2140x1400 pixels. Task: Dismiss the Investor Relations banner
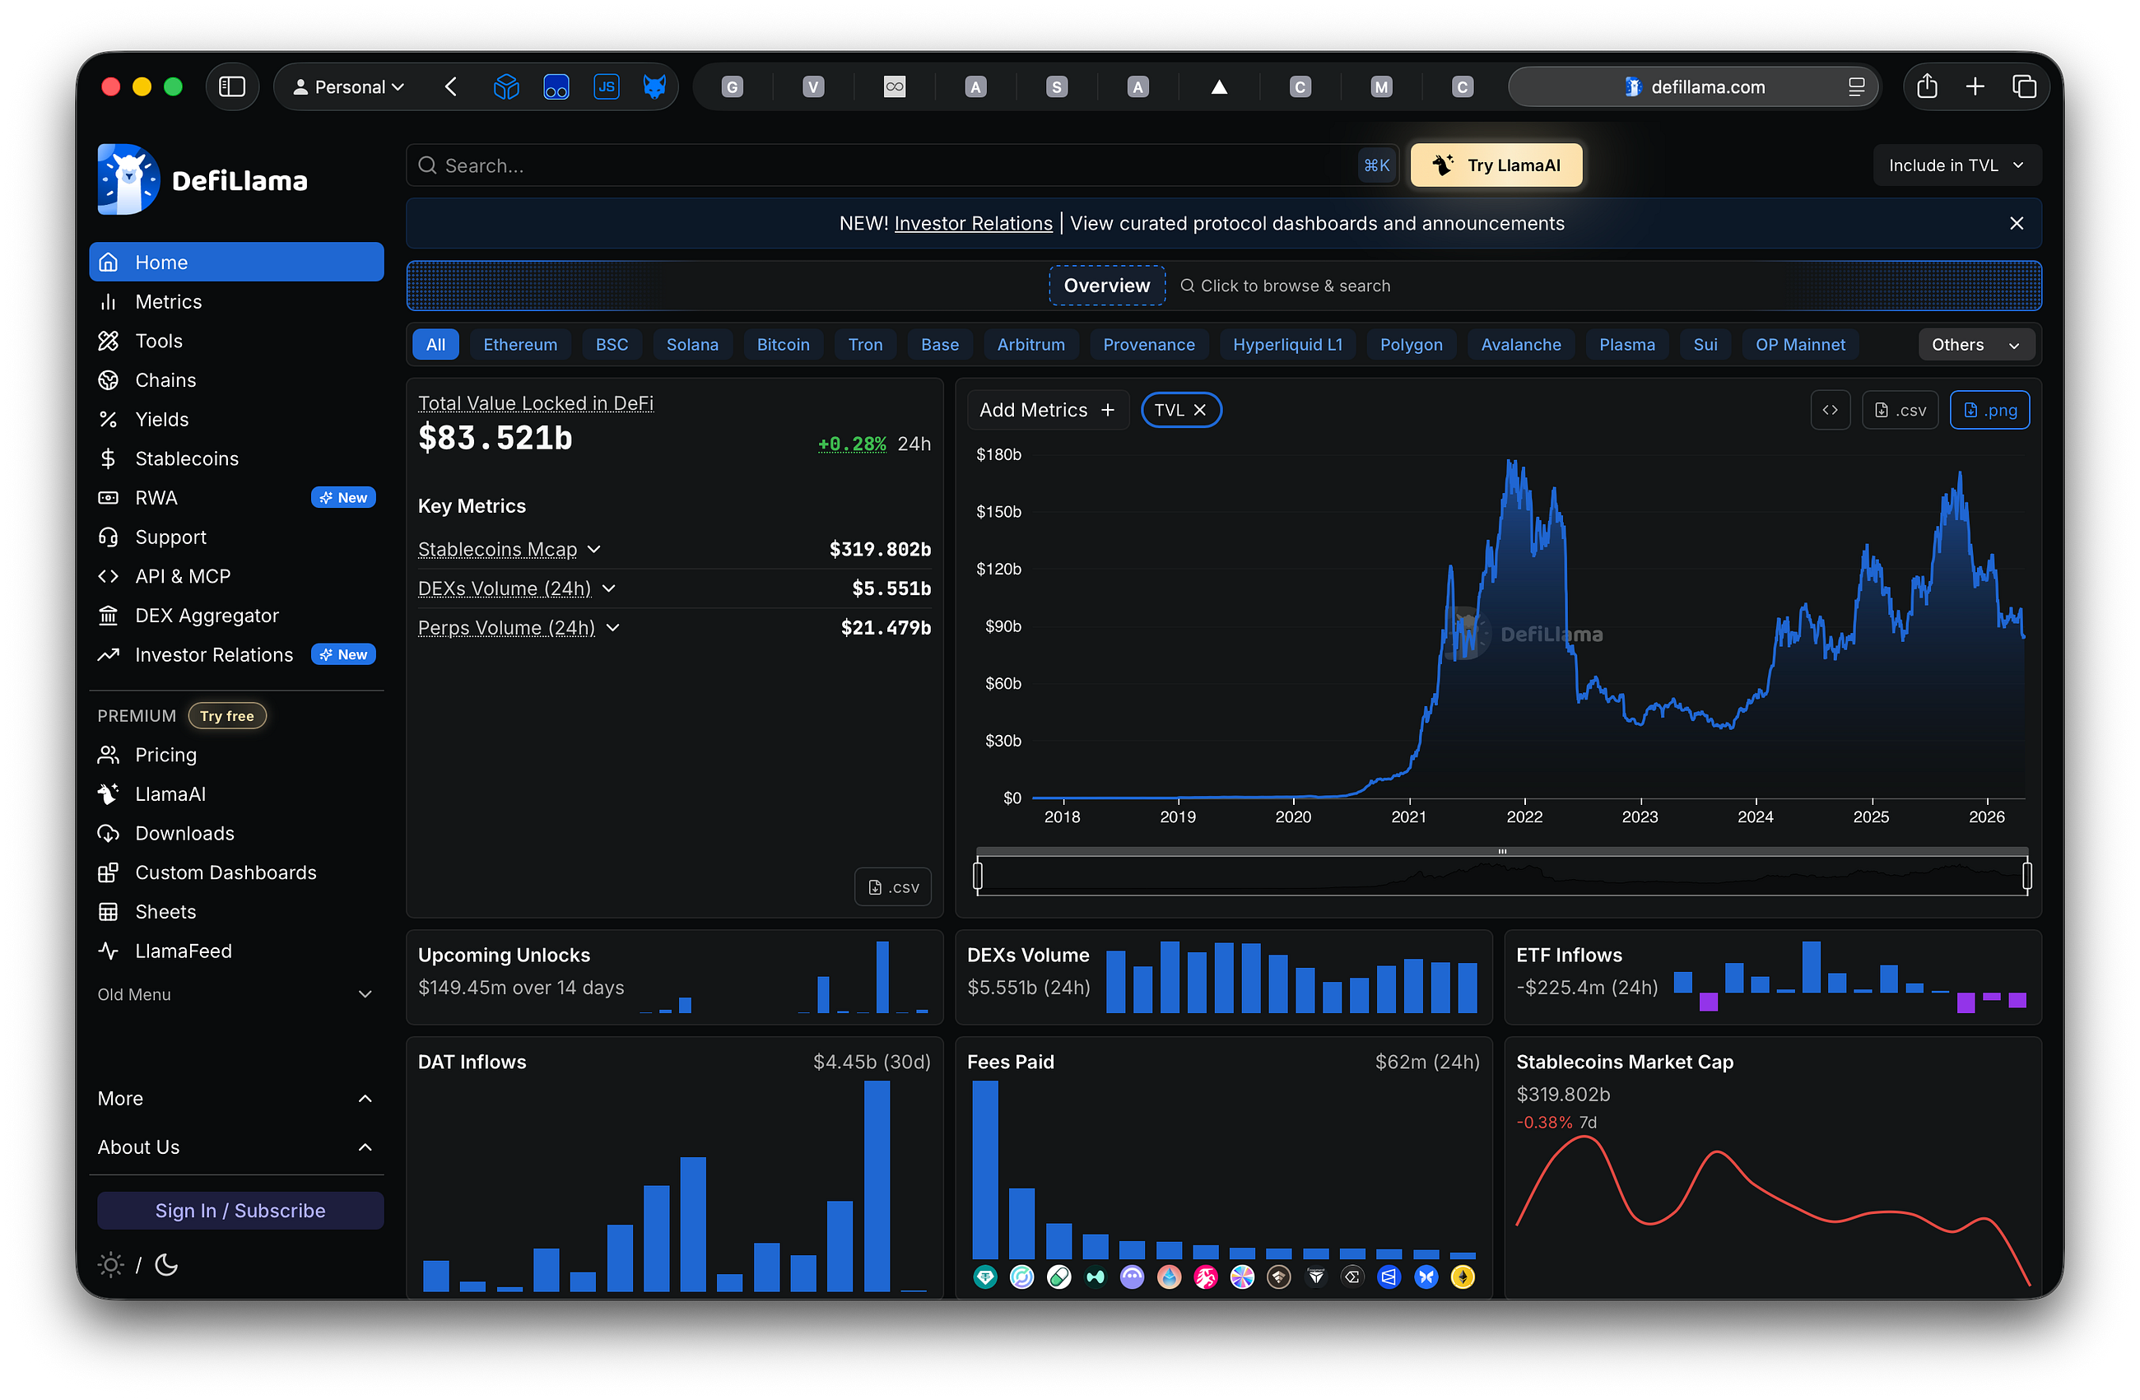(2017, 223)
